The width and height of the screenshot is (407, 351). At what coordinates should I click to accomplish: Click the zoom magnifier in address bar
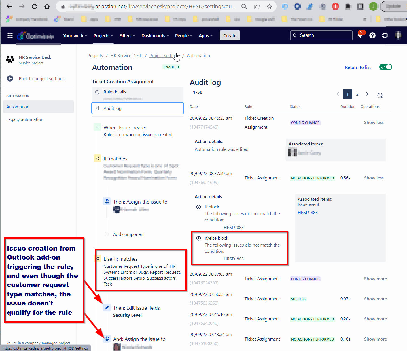[x=244, y=7]
